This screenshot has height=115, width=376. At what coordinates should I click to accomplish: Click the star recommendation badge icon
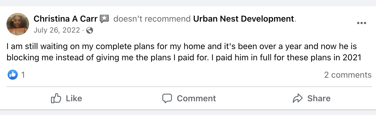pyautogui.click(x=105, y=19)
